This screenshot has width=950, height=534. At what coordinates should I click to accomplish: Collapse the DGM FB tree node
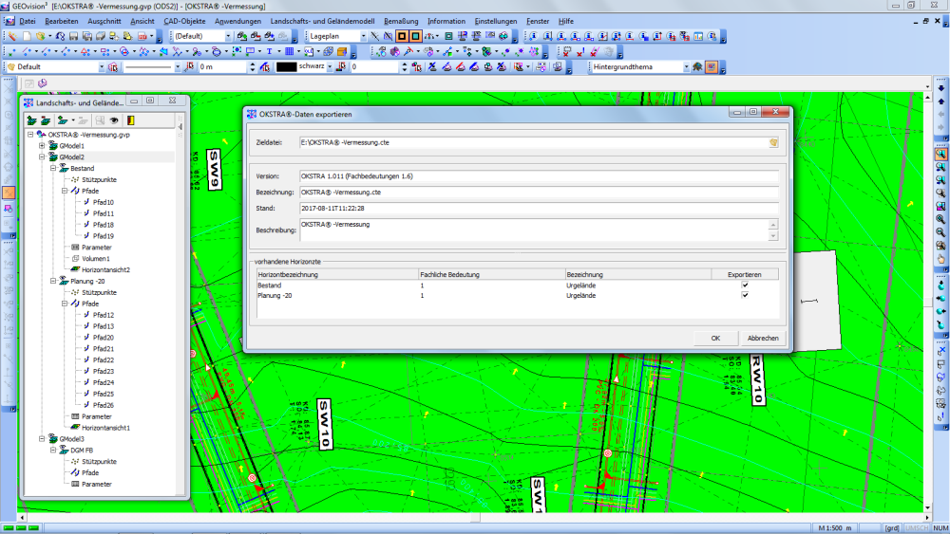tap(53, 450)
